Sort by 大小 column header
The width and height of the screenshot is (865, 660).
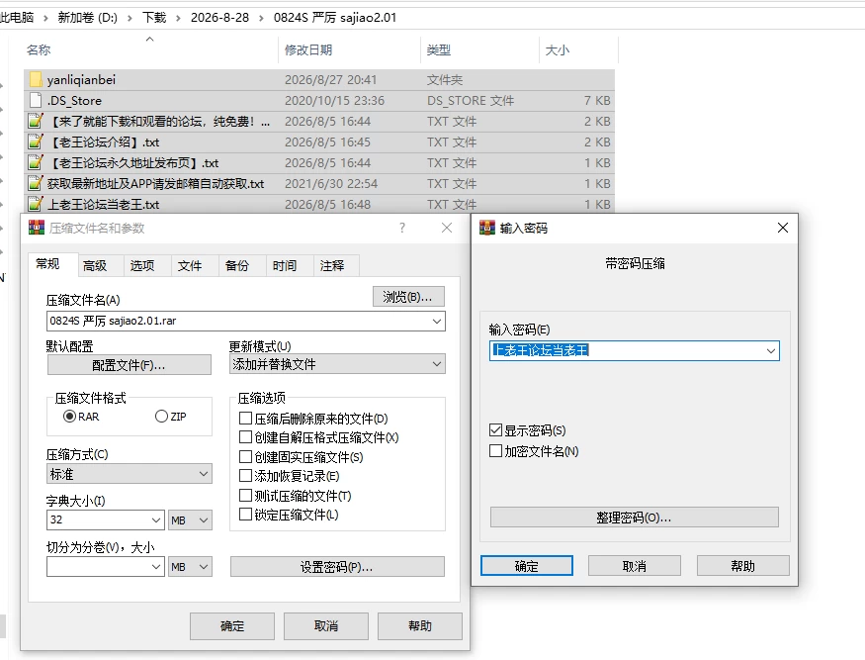(x=558, y=49)
